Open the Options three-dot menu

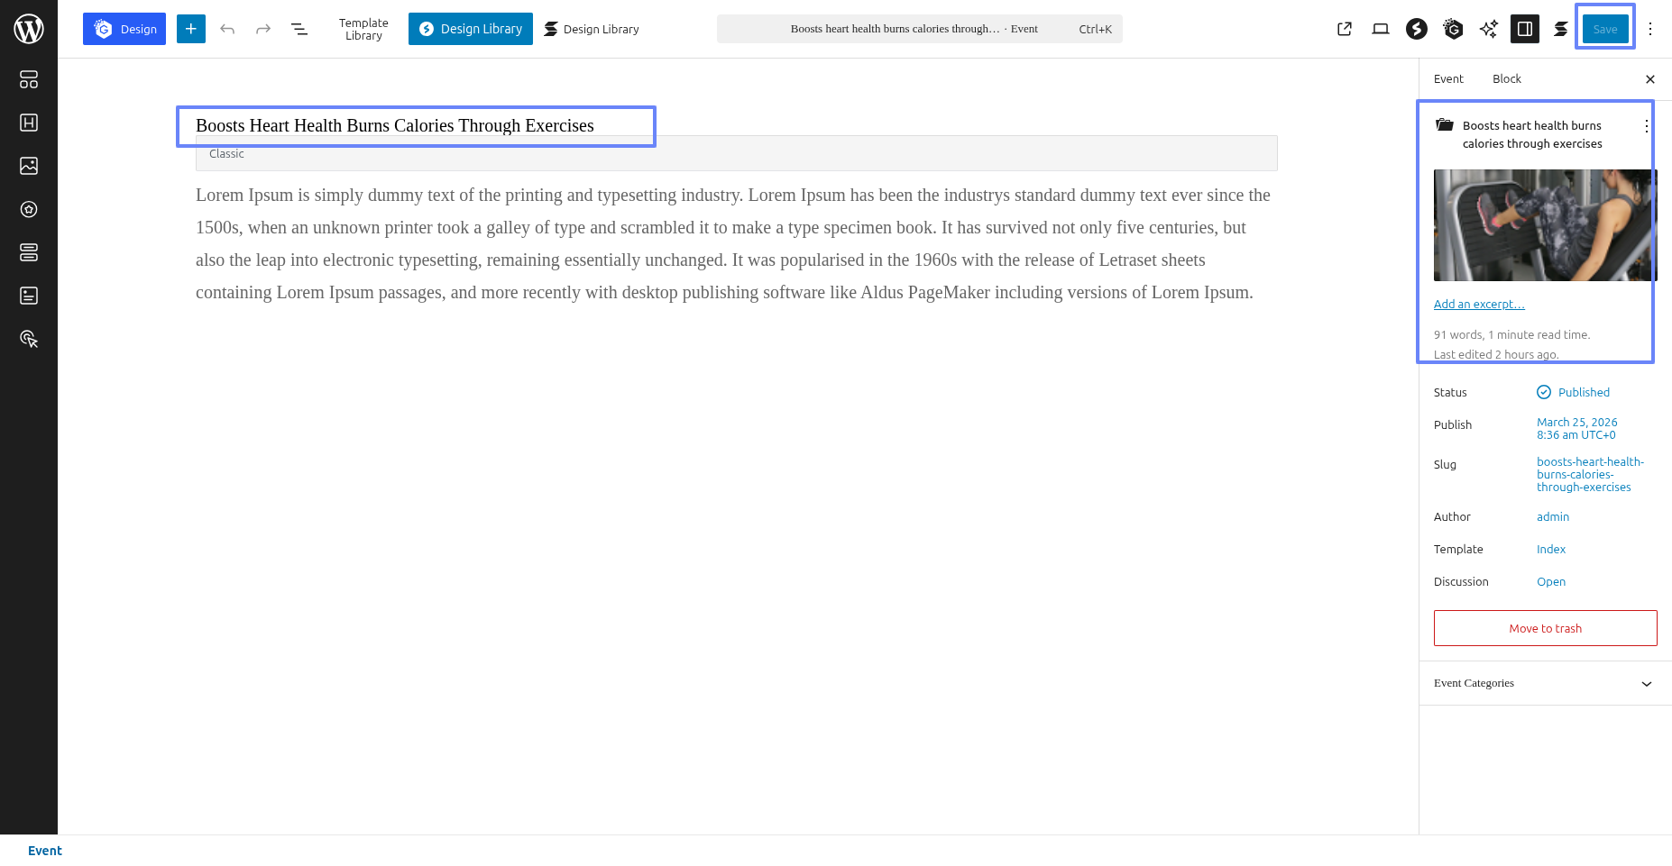pyautogui.click(x=1650, y=29)
